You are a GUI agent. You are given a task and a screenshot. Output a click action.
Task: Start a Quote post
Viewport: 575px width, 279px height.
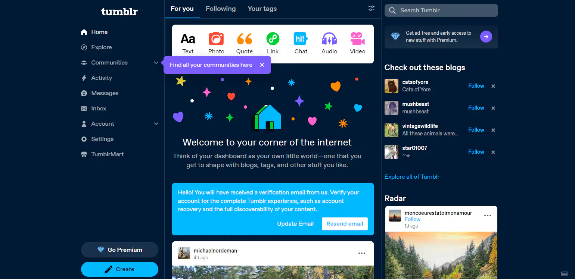[x=245, y=42]
